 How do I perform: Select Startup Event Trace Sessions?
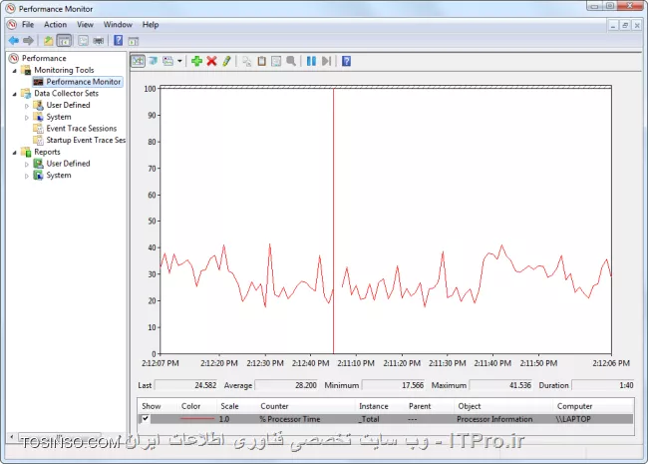pos(86,140)
